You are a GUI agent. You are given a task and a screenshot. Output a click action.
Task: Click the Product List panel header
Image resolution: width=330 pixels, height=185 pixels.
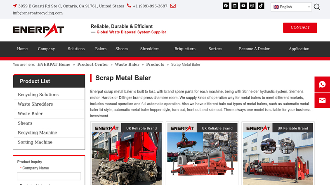[x=49, y=81]
